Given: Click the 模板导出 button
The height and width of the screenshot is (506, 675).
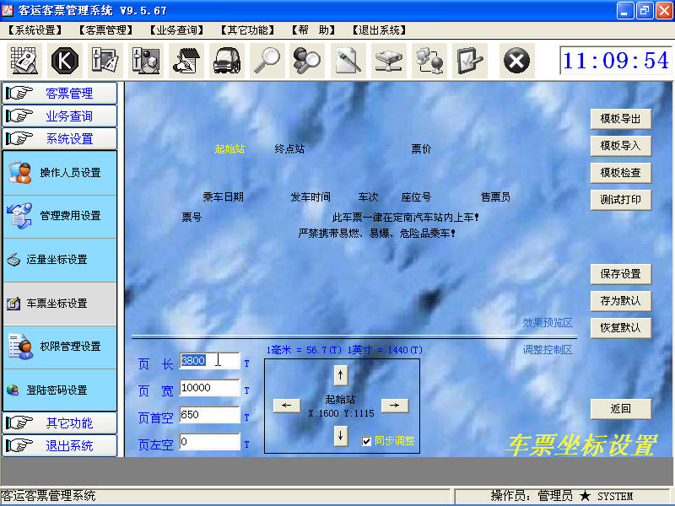Looking at the screenshot, I should tap(621, 119).
